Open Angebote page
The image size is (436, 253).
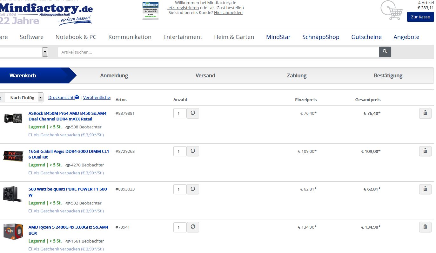click(406, 37)
